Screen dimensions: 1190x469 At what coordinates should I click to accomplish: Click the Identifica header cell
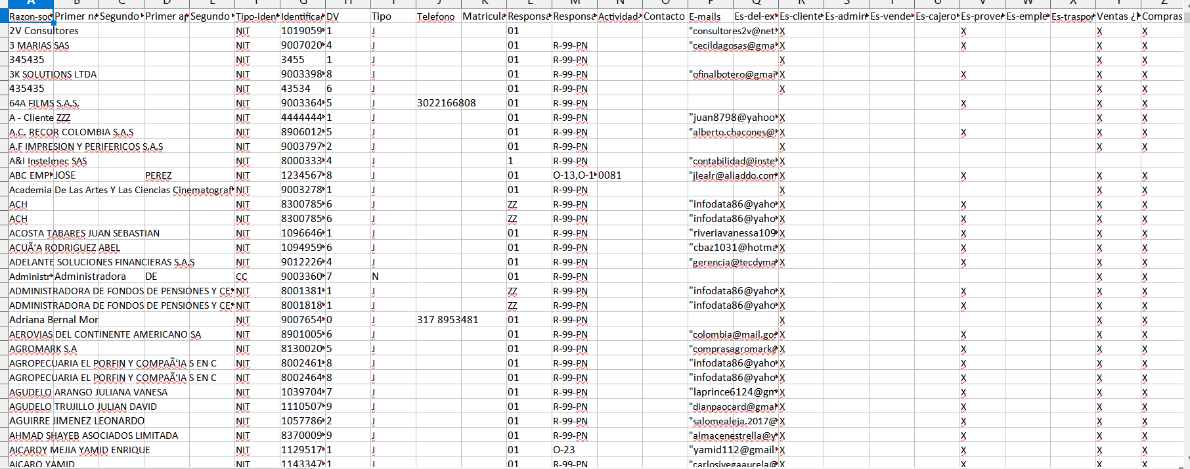[302, 16]
